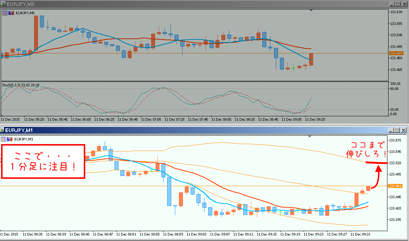
Task: Close the EURJPY,M1 chart window
Action: coord(404,130)
